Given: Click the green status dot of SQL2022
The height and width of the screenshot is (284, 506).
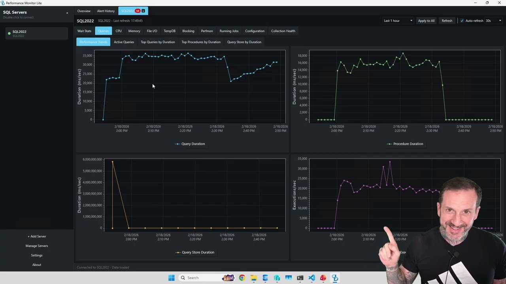Looking at the screenshot, I should pos(9,33).
